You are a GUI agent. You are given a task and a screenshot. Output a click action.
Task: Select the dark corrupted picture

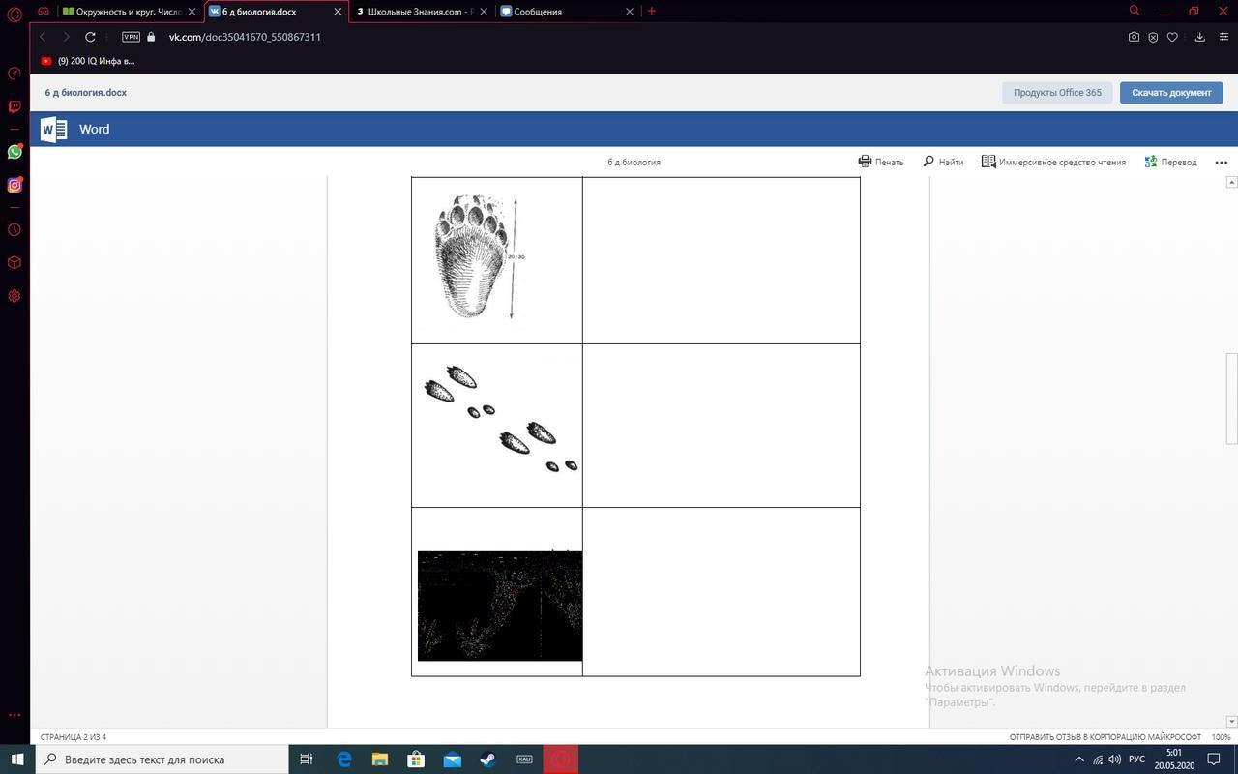point(500,606)
